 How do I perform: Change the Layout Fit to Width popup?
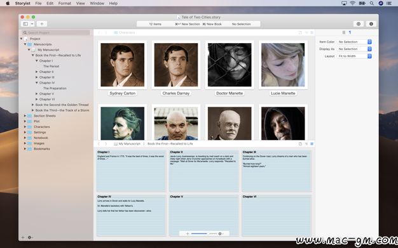click(x=354, y=56)
